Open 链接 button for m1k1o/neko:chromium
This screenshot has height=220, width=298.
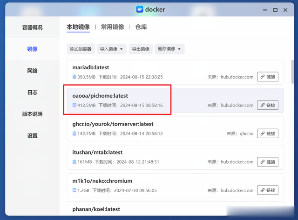(268, 190)
